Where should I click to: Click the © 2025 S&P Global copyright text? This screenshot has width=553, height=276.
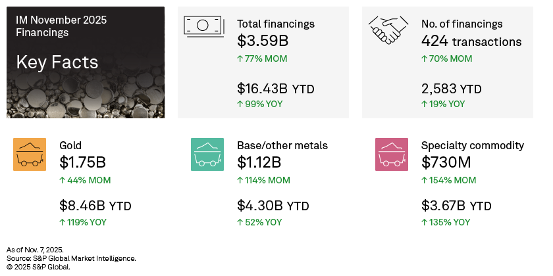pyautogui.click(x=38, y=267)
